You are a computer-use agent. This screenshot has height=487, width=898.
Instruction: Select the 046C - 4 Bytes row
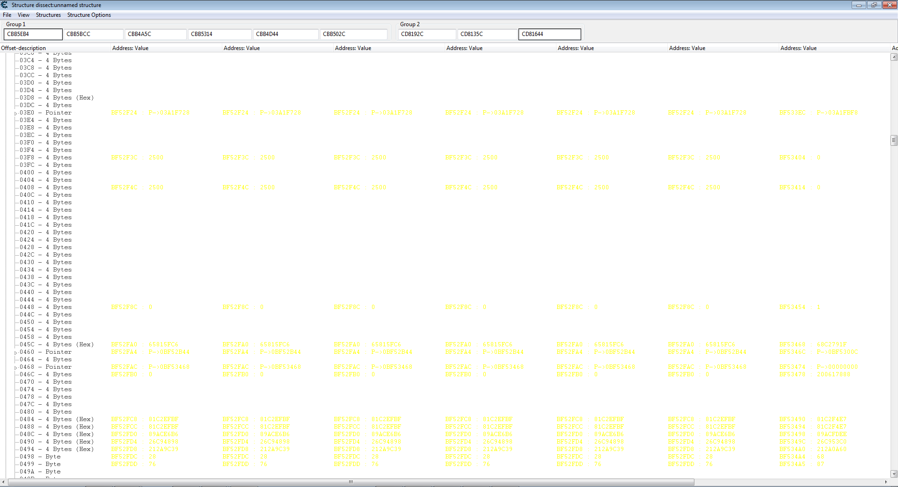pos(46,374)
